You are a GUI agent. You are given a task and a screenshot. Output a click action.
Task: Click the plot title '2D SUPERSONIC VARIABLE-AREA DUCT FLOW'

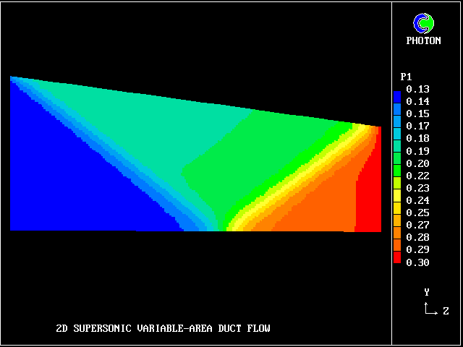point(163,329)
